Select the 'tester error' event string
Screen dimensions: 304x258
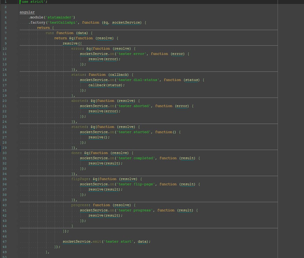131,54
